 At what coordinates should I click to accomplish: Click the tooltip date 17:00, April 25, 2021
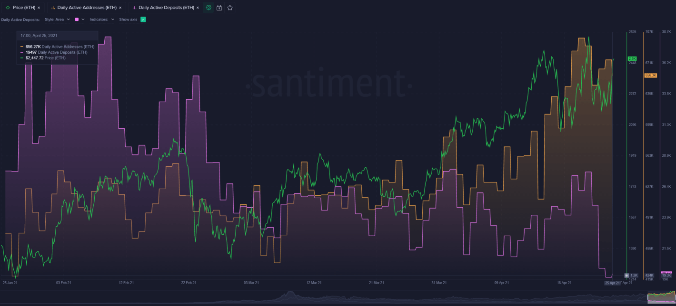click(x=40, y=35)
